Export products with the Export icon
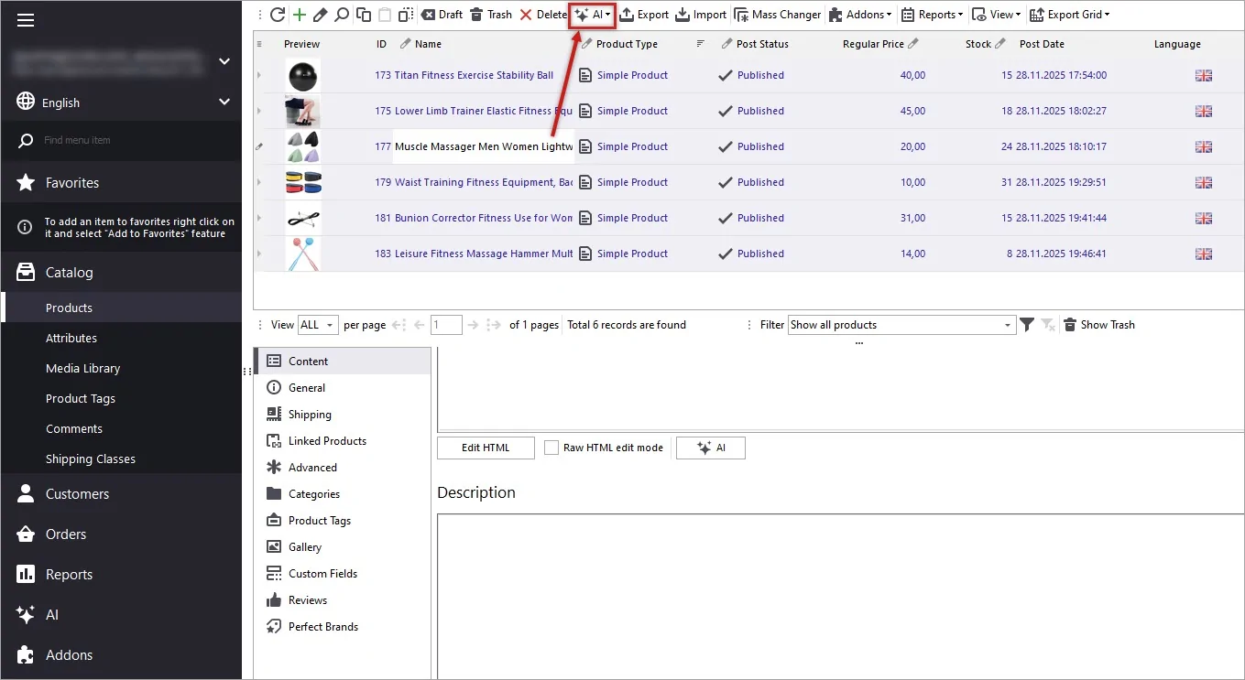Image resolution: width=1245 pixels, height=680 pixels. (x=644, y=14)
